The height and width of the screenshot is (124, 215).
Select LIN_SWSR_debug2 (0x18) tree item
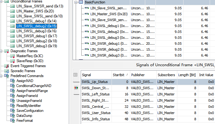(x=37, y=41)
